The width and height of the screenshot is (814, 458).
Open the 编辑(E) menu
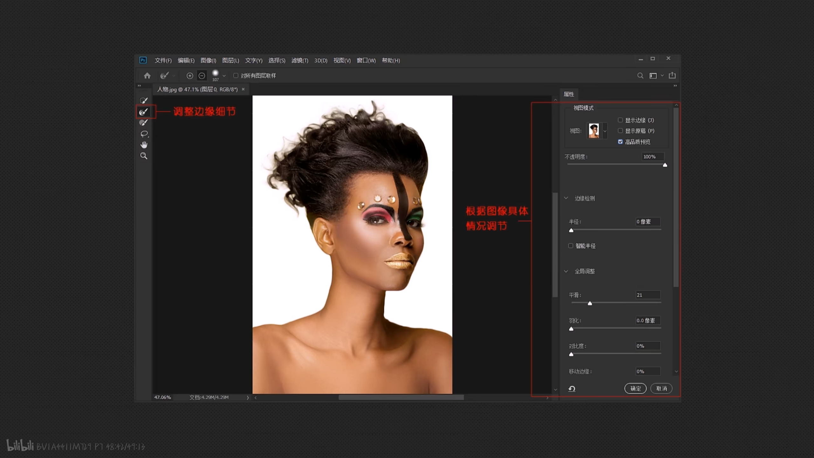pos(186,60)
